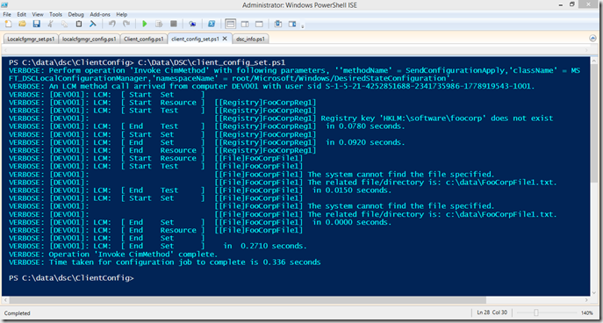Open the View menu

coord(38,14)
